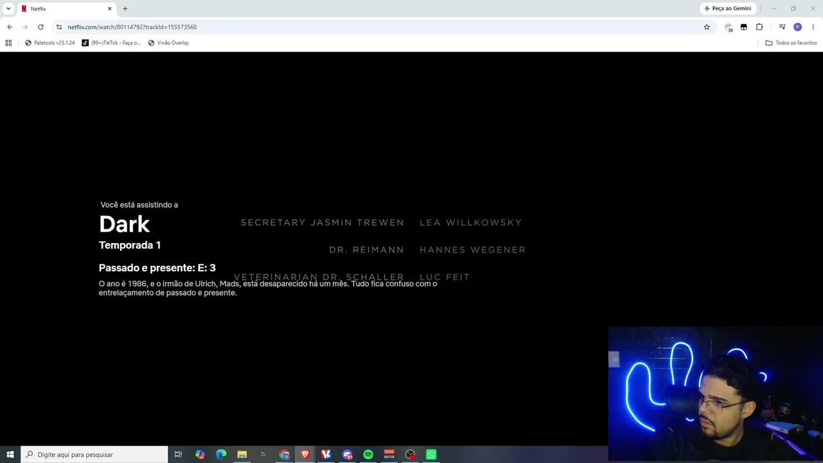Open the Vinão Overlay bookmark
Viewport: 823px width, 463px height.
[168, 43]
